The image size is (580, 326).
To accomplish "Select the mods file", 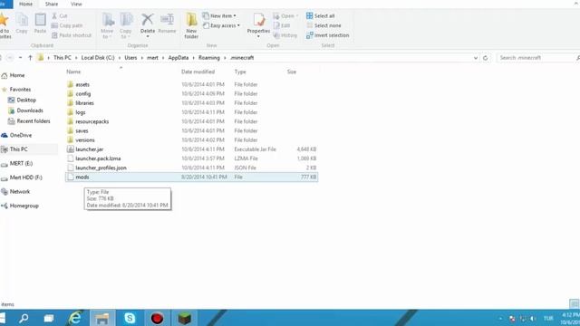I will coord(191,177).
